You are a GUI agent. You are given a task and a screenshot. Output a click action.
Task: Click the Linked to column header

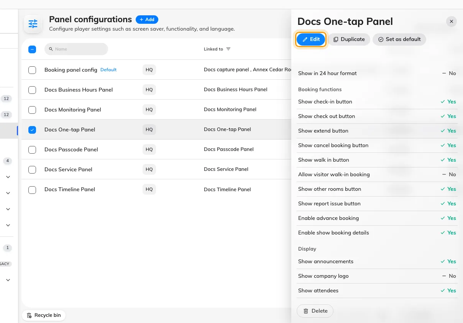213,49
